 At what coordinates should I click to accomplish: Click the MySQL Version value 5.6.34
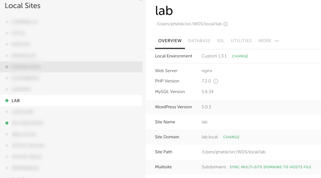(x=207, y=92)
